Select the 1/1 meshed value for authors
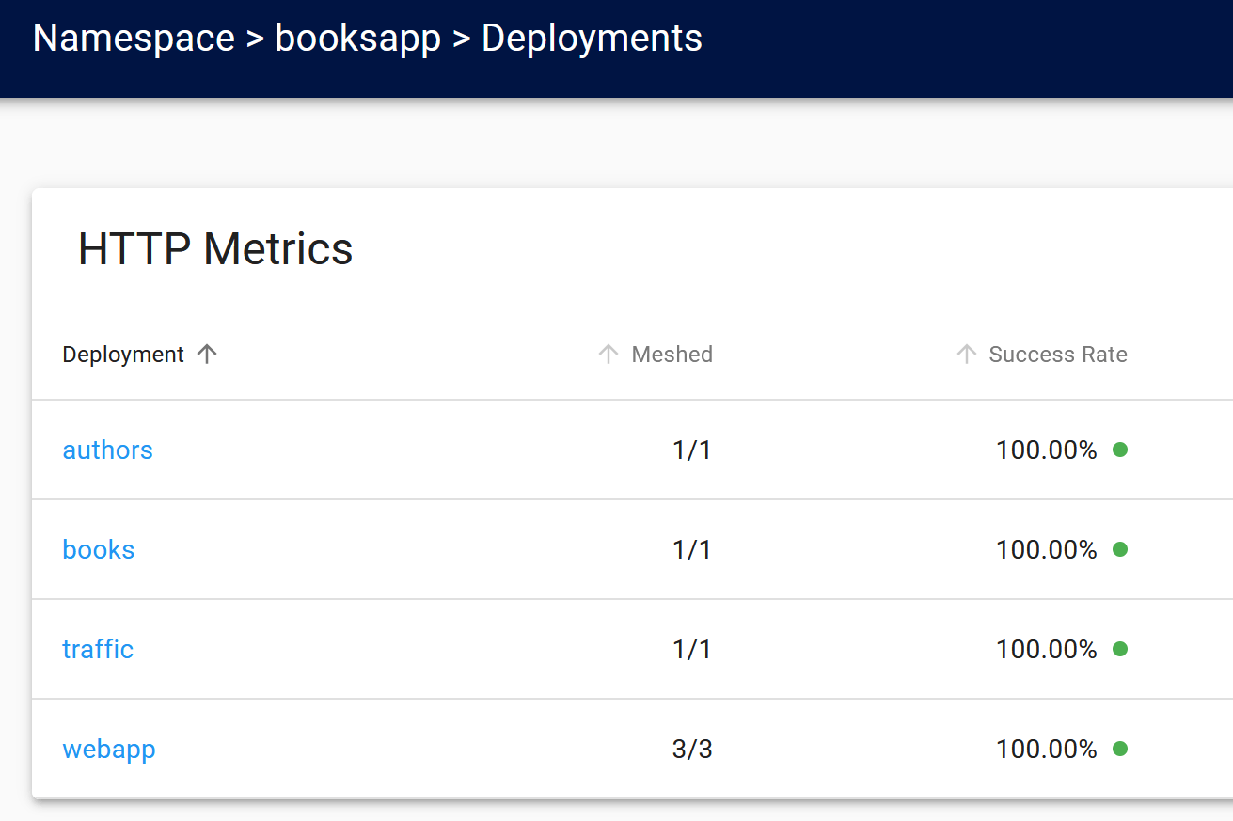This screenshot has height=821, width=1233. [x=692, y=450]
